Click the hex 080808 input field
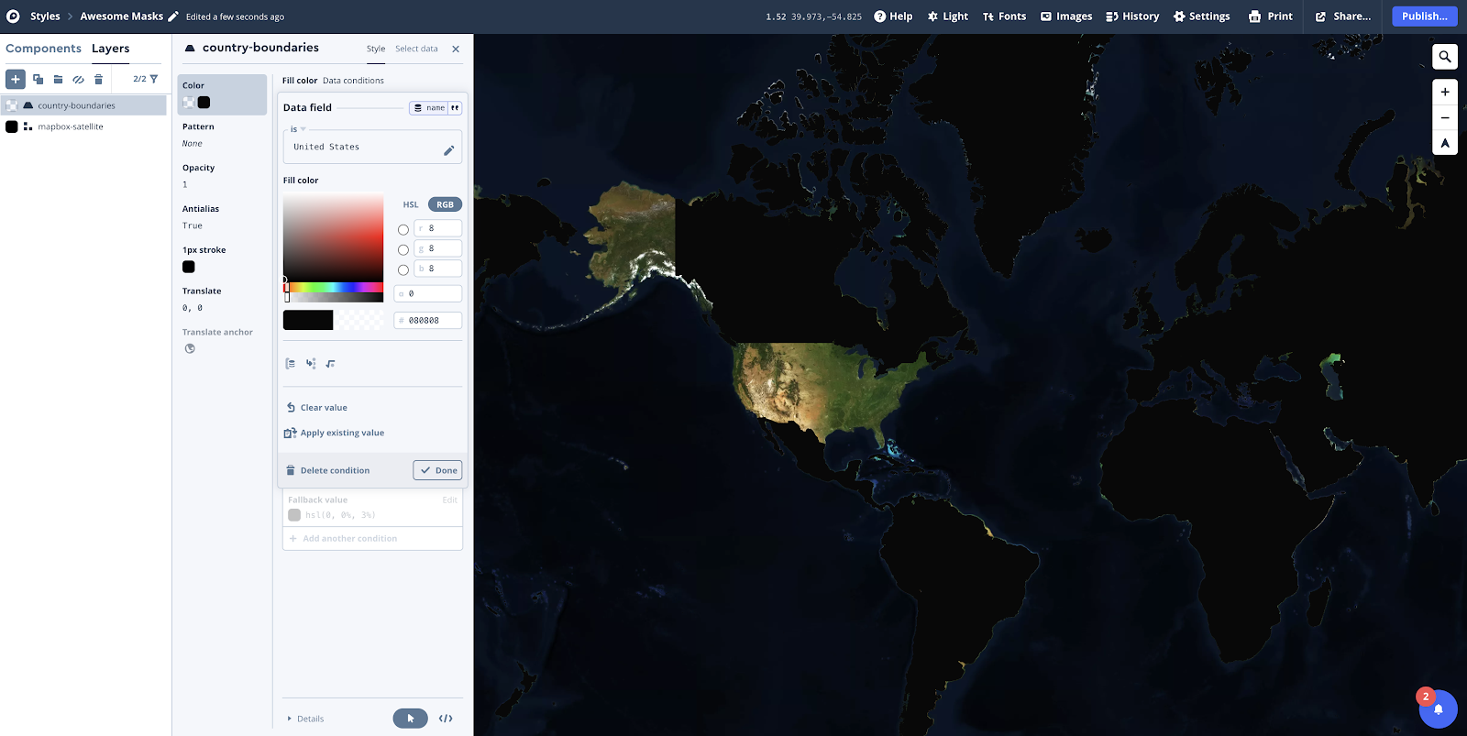This screenshot has height=736, width=1467. click(x=428, y=320)
